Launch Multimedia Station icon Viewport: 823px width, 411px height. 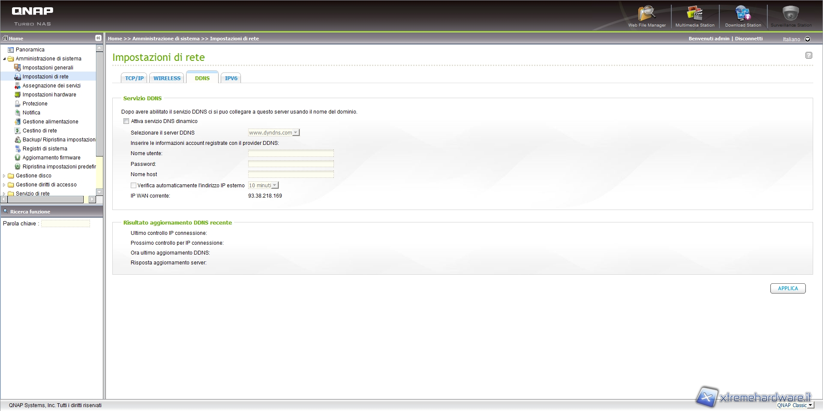click(694, 14)
